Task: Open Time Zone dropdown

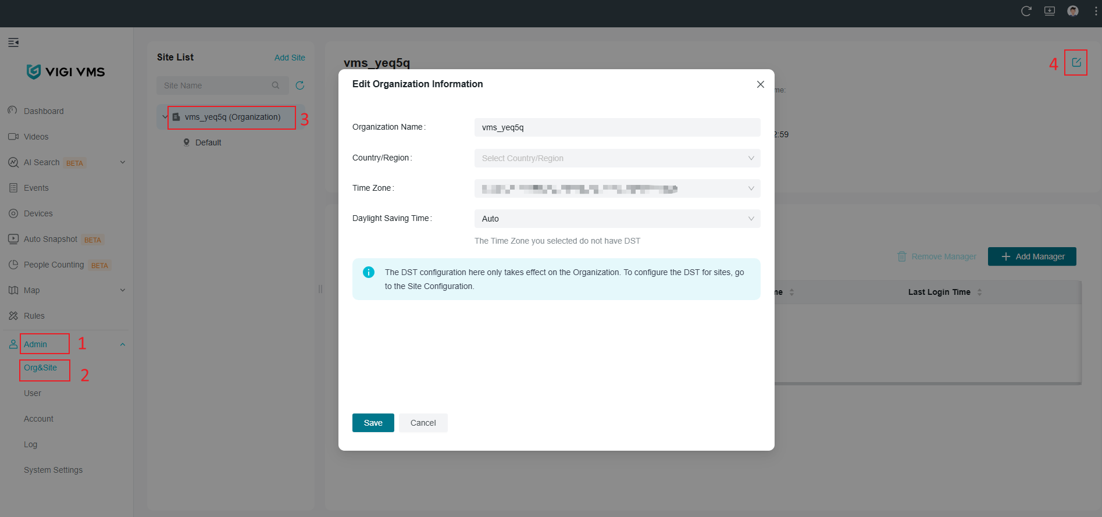Action: coord(617,188)
